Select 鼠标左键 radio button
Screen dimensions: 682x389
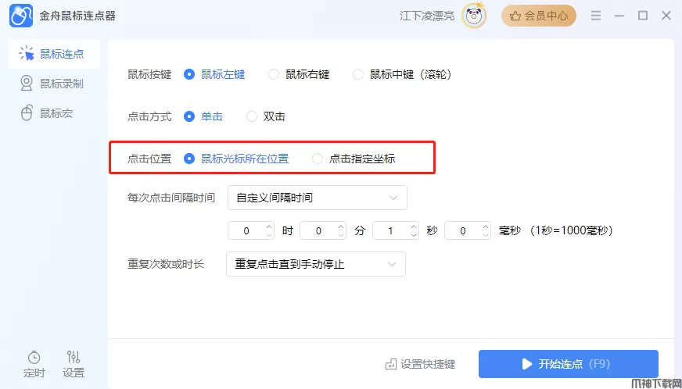pyautogui.click(x=188, y=74)
